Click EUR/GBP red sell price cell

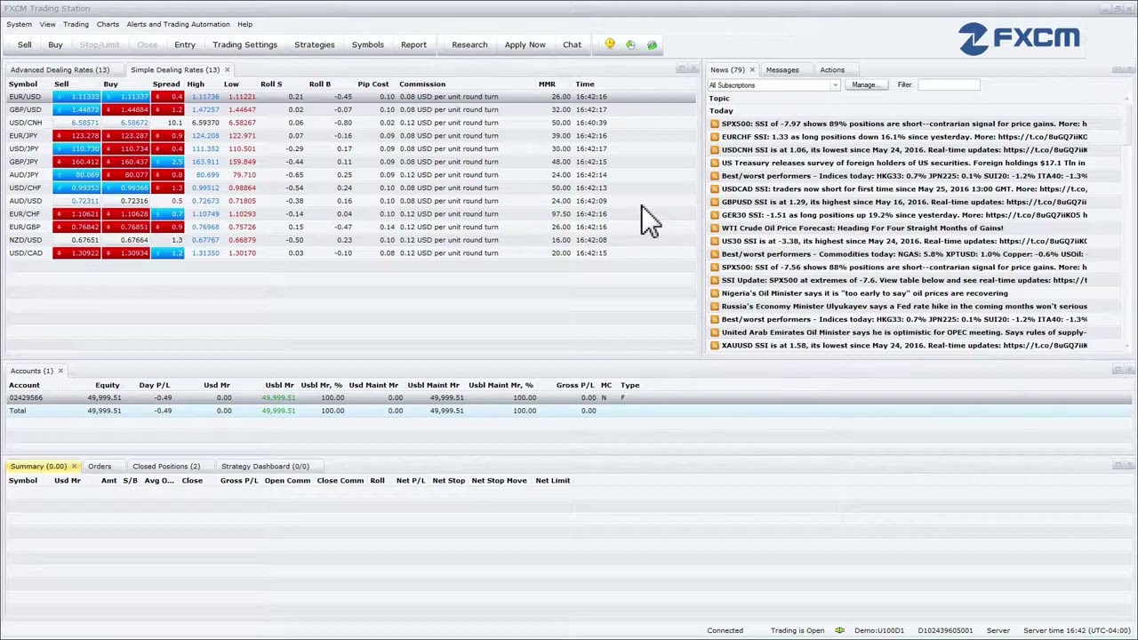coord(76,227)
